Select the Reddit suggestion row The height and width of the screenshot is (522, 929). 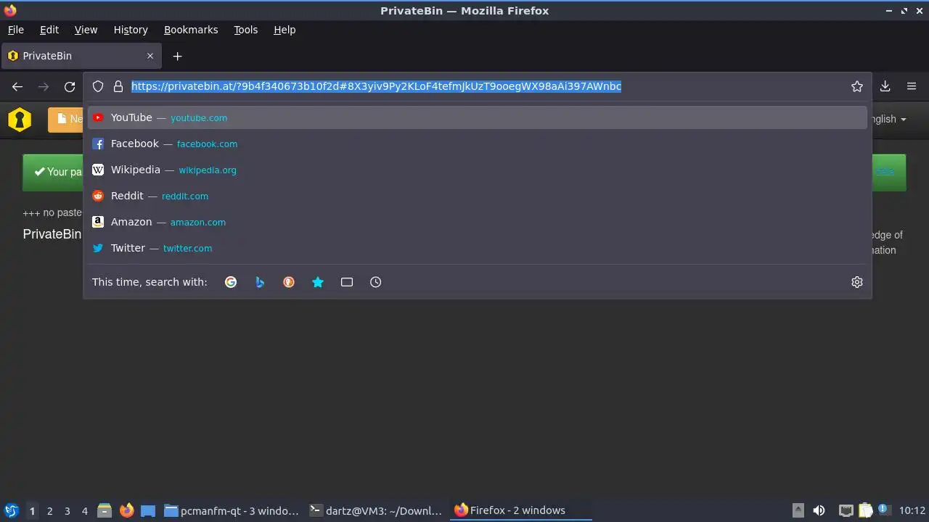pos(478,196)
